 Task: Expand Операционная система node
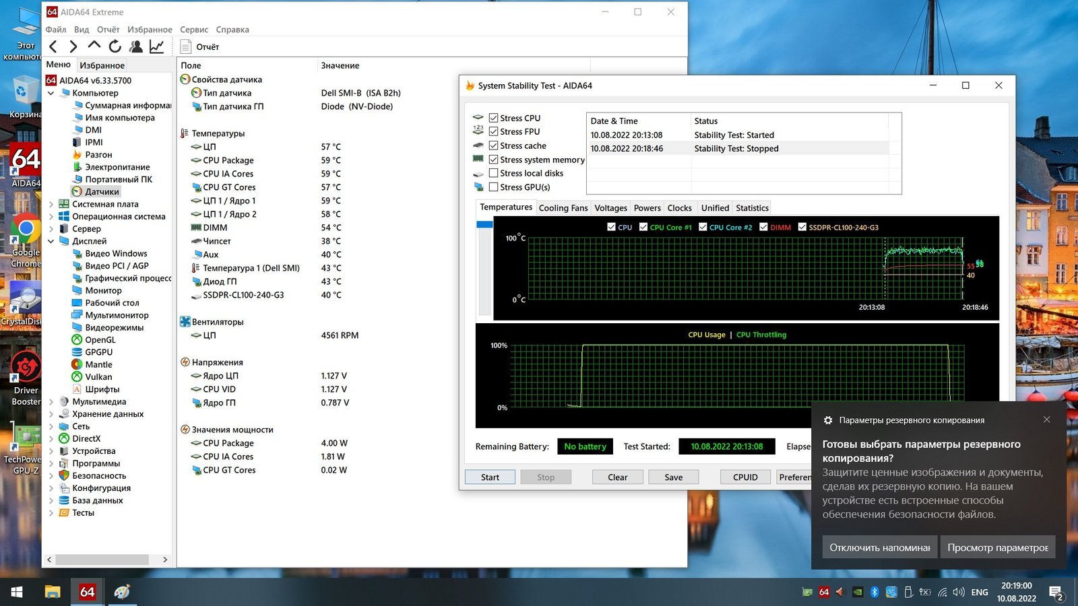point(51,217)
